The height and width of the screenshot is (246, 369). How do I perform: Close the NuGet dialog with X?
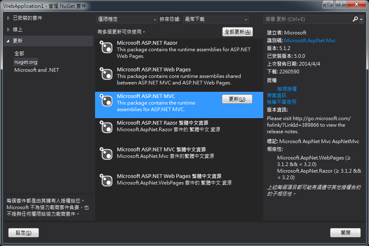356,4
